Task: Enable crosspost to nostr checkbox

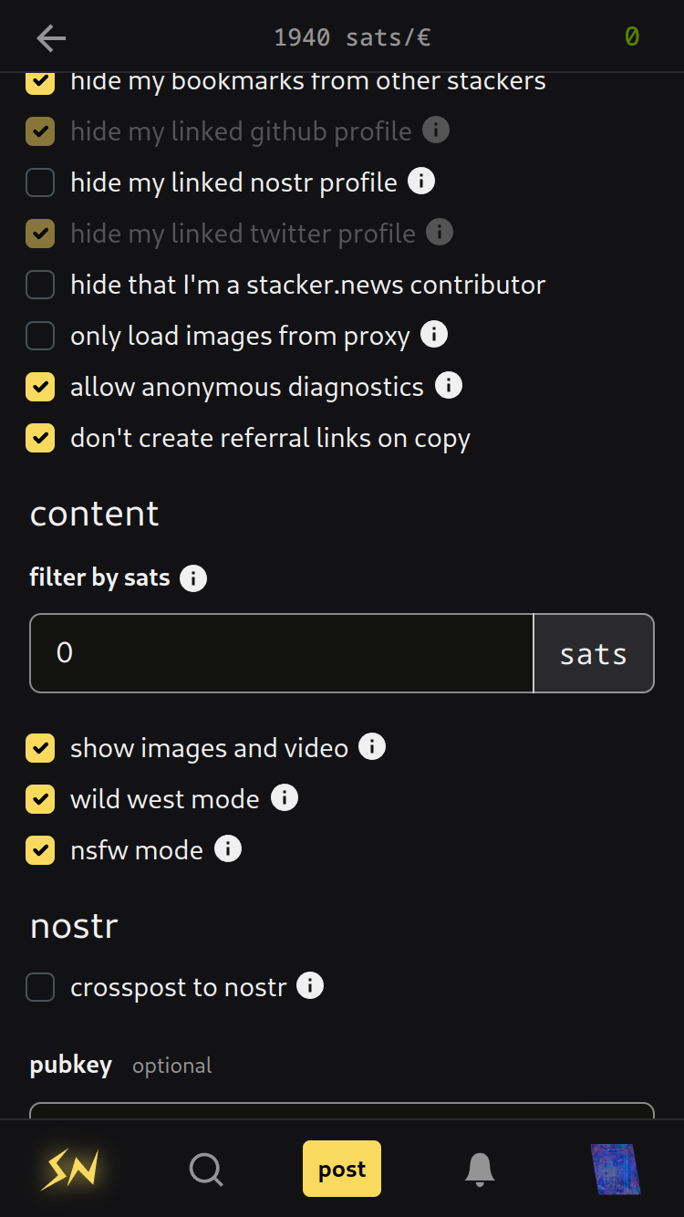Action: click(40, 987)
